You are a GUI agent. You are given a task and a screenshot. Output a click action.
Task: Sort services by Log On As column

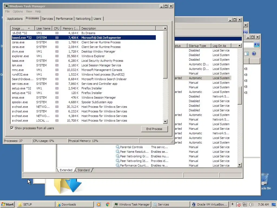221,45
